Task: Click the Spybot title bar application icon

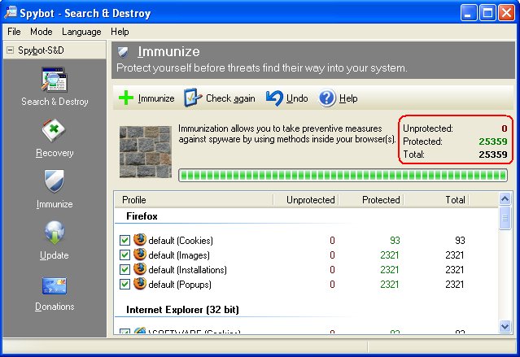Action: [x=11, y=12]
